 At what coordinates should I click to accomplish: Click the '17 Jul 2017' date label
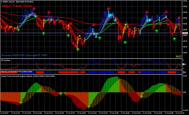click(x=5, y=113)
